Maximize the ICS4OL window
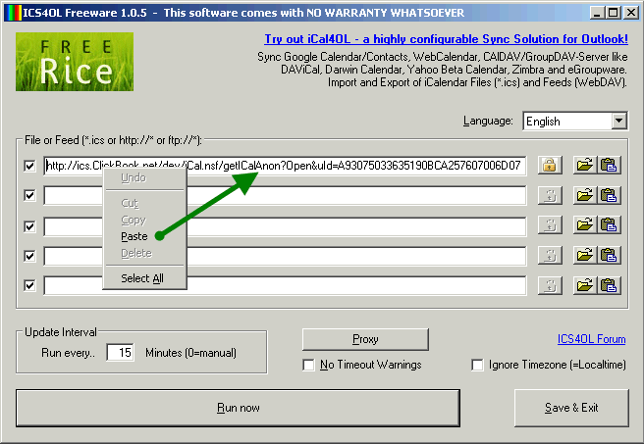 click(614, 13)
